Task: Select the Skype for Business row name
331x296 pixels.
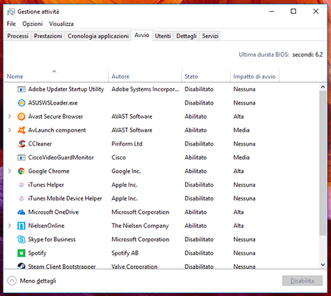Action: click(x=52, y=240)
